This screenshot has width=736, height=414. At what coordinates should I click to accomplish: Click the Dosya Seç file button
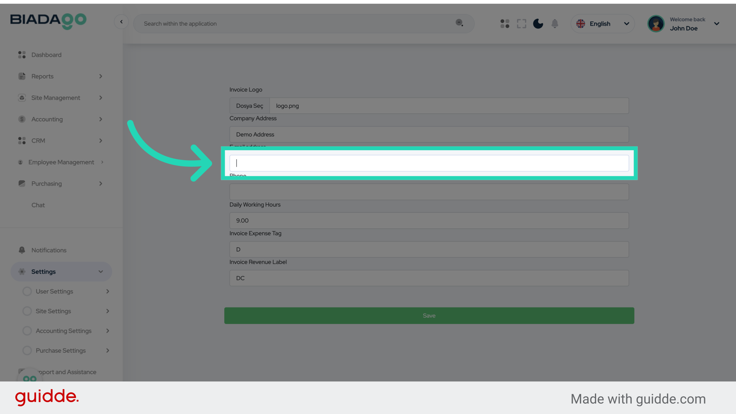tap(250, 106)
